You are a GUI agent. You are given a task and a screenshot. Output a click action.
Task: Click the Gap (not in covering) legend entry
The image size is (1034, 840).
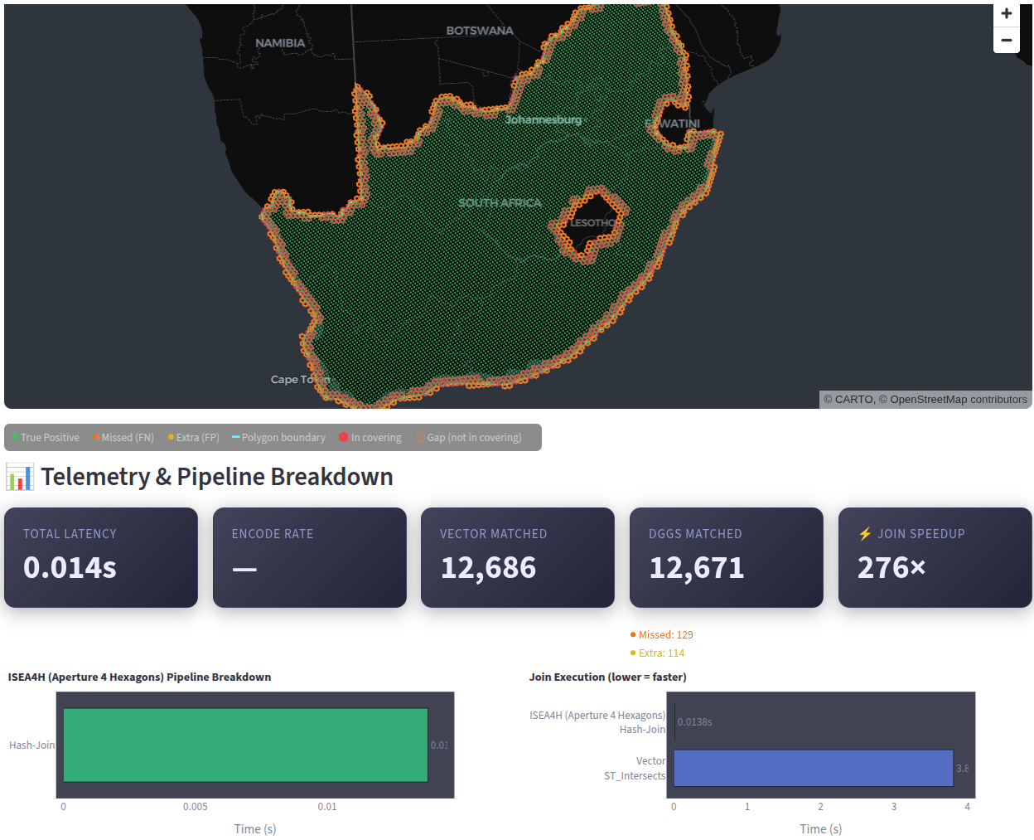(468, 437)
